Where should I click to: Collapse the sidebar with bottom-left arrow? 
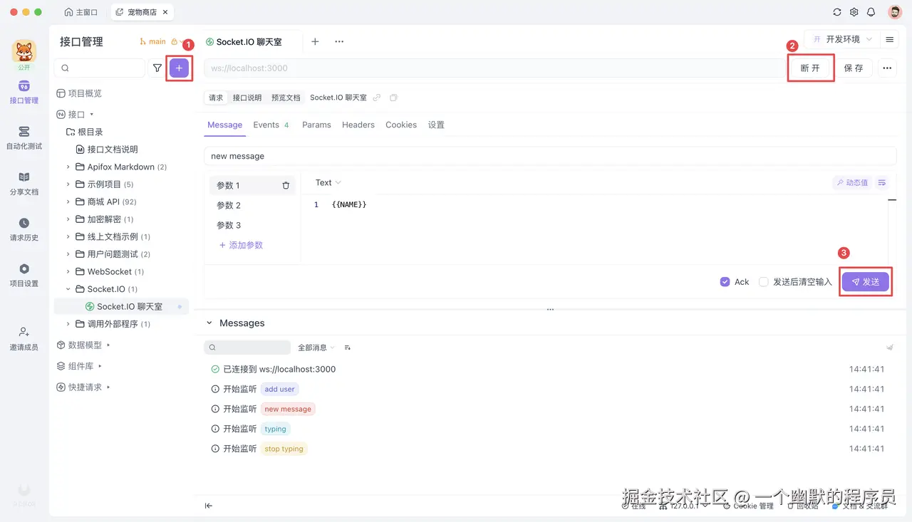[x=209, y=506]
